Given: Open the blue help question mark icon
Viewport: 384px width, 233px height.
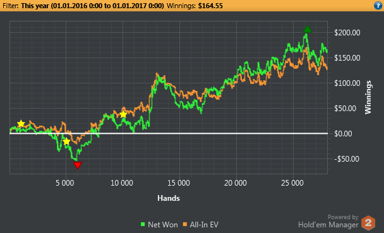Looking at the screenshot, I should click(x=378, y=6).
